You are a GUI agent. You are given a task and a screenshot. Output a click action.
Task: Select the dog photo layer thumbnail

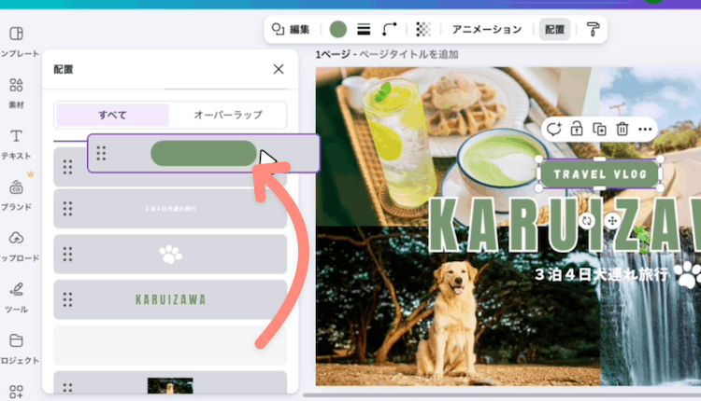[x=170, y=385]
